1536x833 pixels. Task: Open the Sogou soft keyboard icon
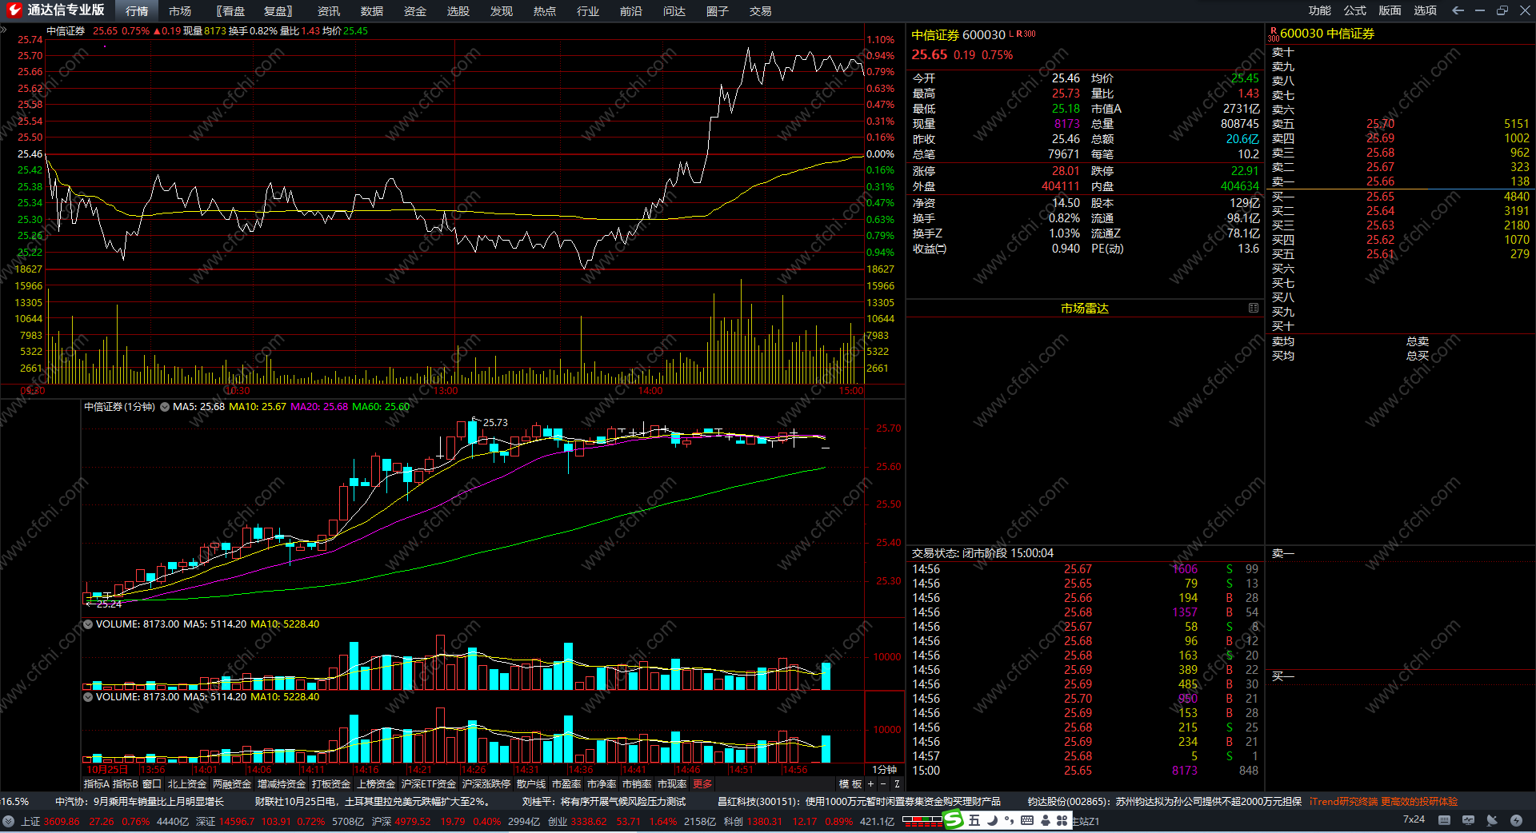point(1027,820)
